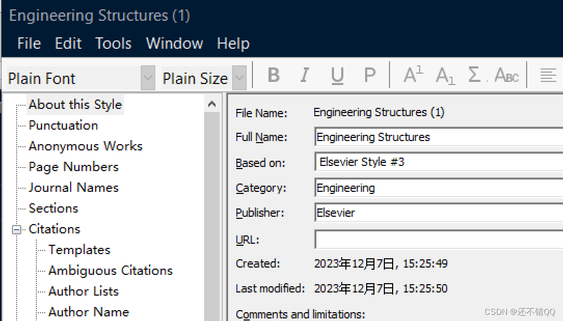Click the empty URL input field
The image size is (563, 321).
pos(439,239)
